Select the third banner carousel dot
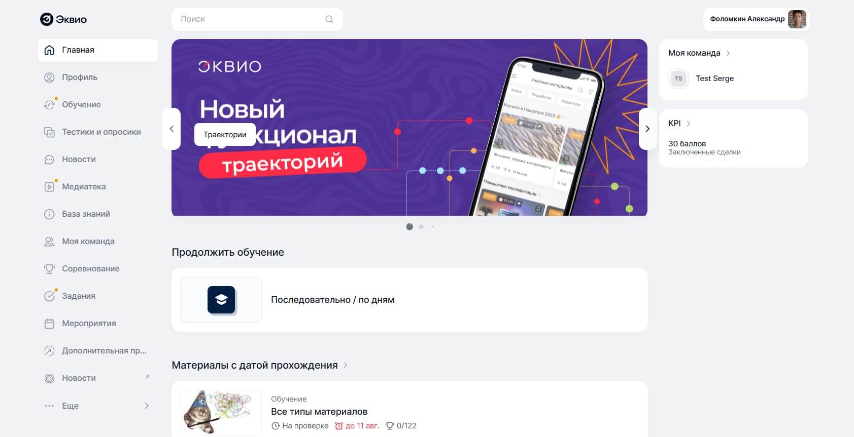 432,227
